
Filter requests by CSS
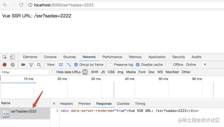[x=111, y=72]
